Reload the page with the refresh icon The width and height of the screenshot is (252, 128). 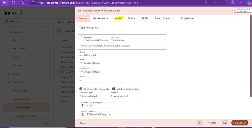point(14,3)
